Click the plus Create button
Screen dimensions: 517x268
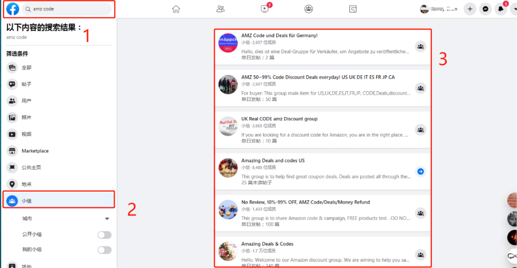click(x=470, y=9)
